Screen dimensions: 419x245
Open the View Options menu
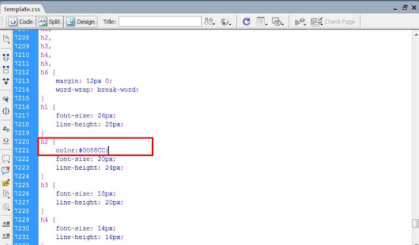(x=262, y=22)
